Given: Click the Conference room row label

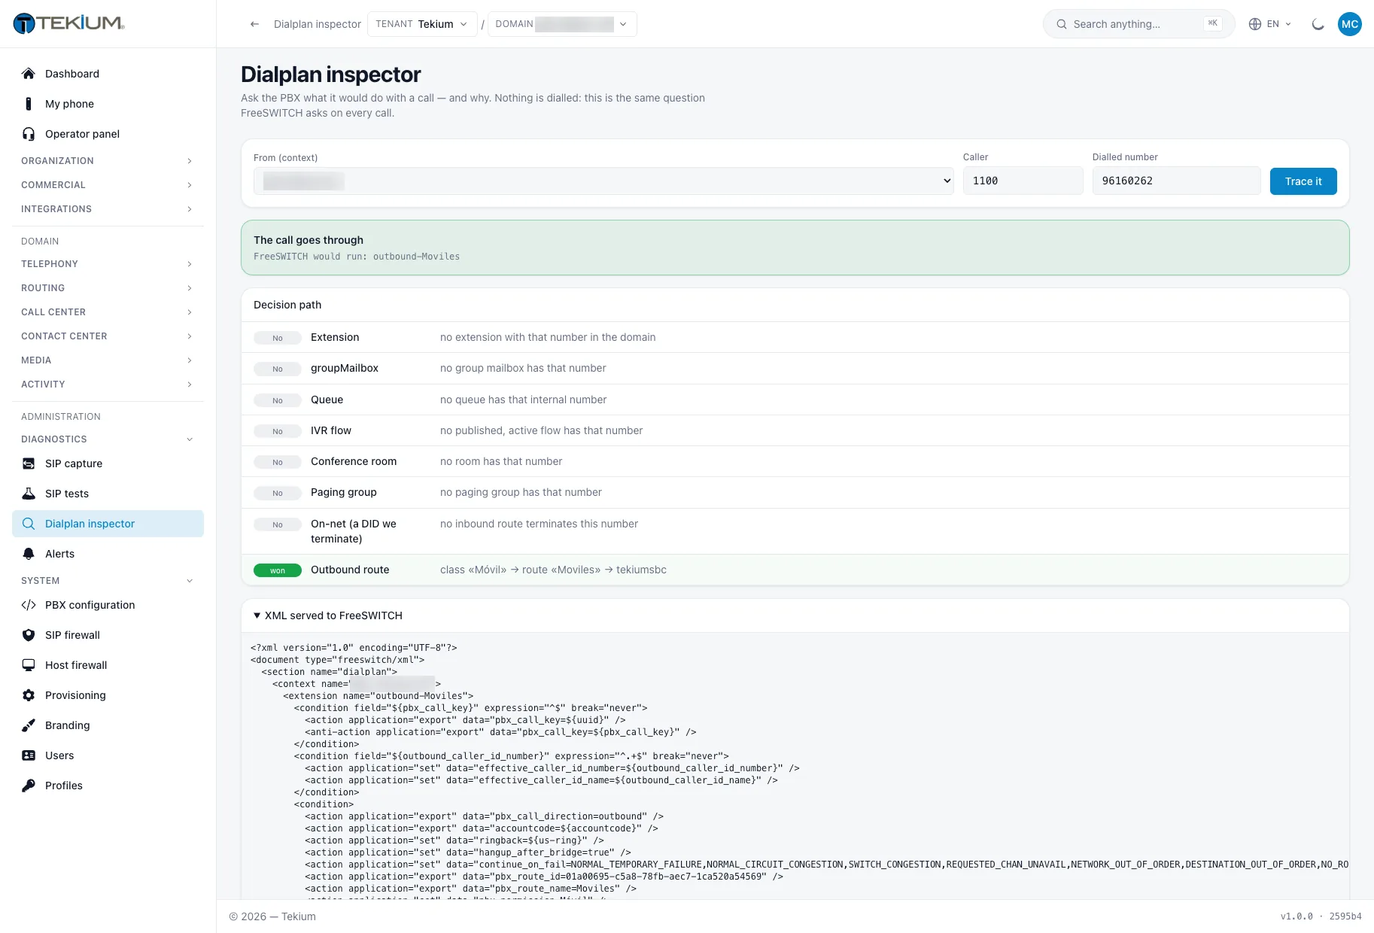Looking at the screenshot, I should pyautogui.click(x=354, y=461).
